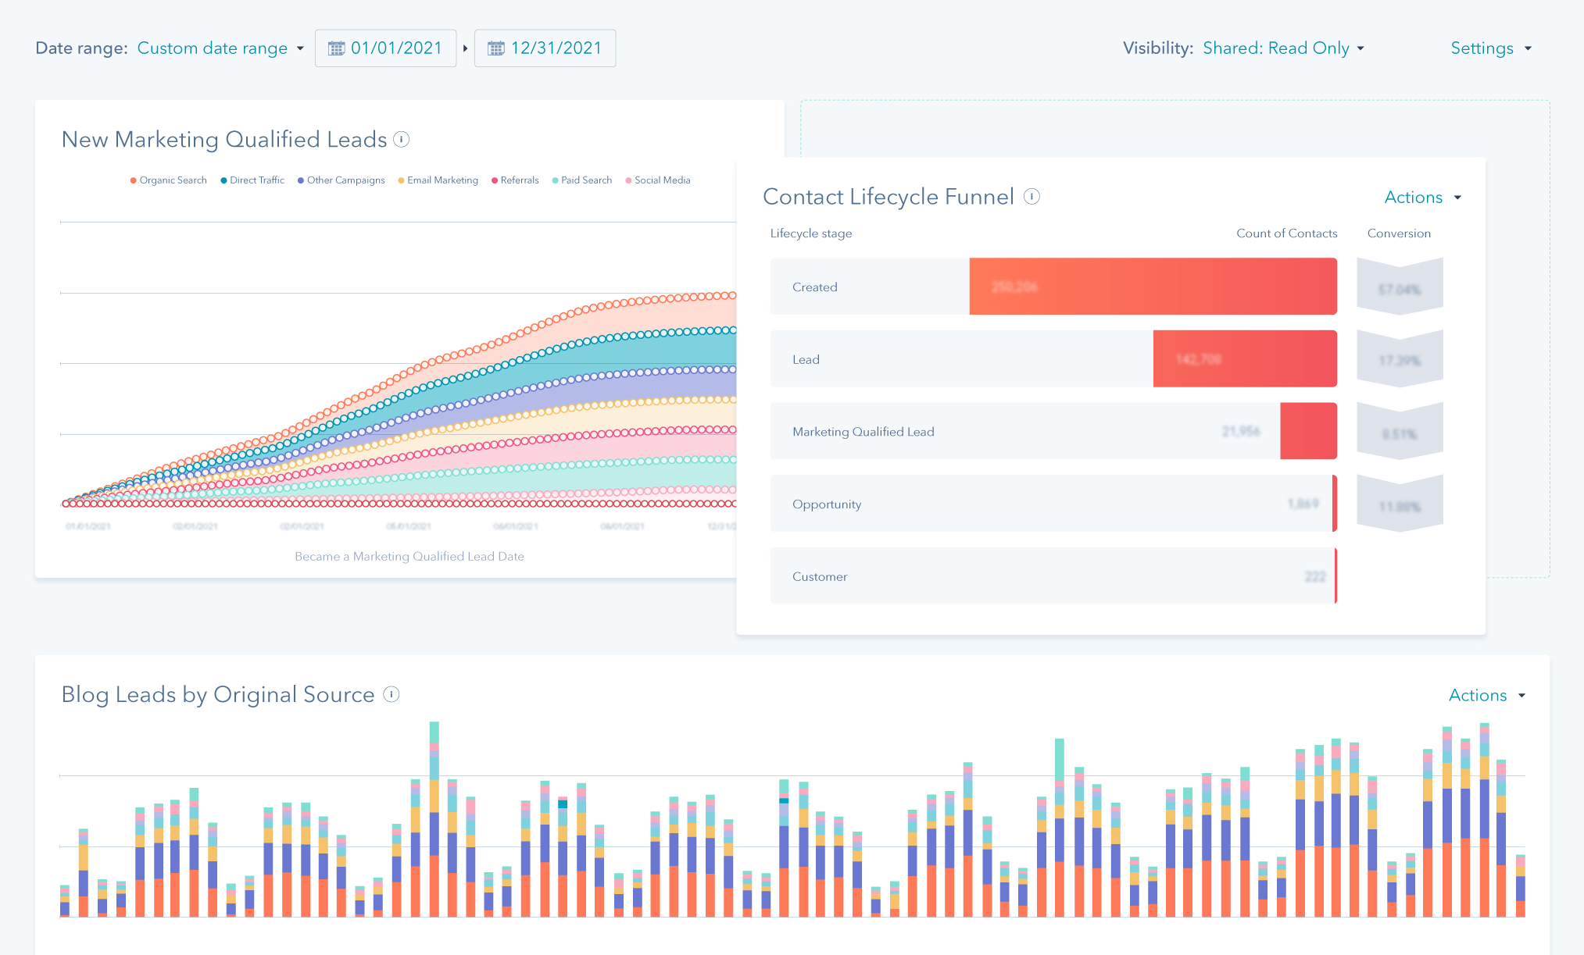Click the New Marketing Qualified Leads title
Screen dimensions: 1584x955
click(x=224, y=140)
